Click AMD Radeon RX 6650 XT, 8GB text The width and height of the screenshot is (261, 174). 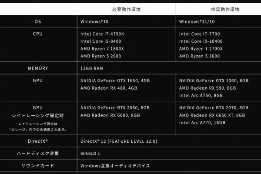coord(212,115)
